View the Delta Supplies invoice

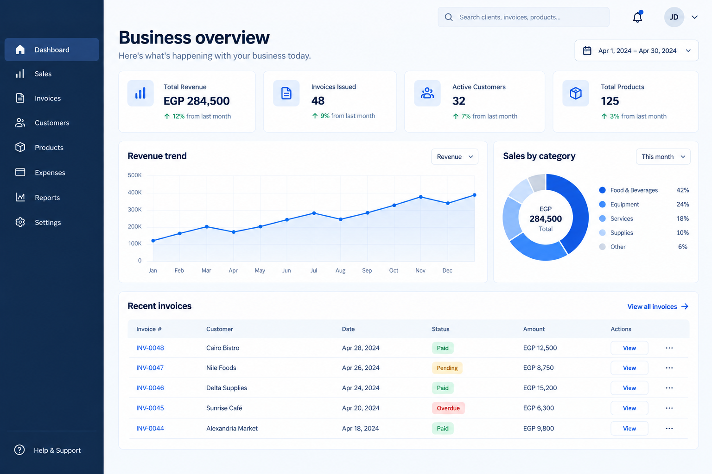[x=629, y=388]
